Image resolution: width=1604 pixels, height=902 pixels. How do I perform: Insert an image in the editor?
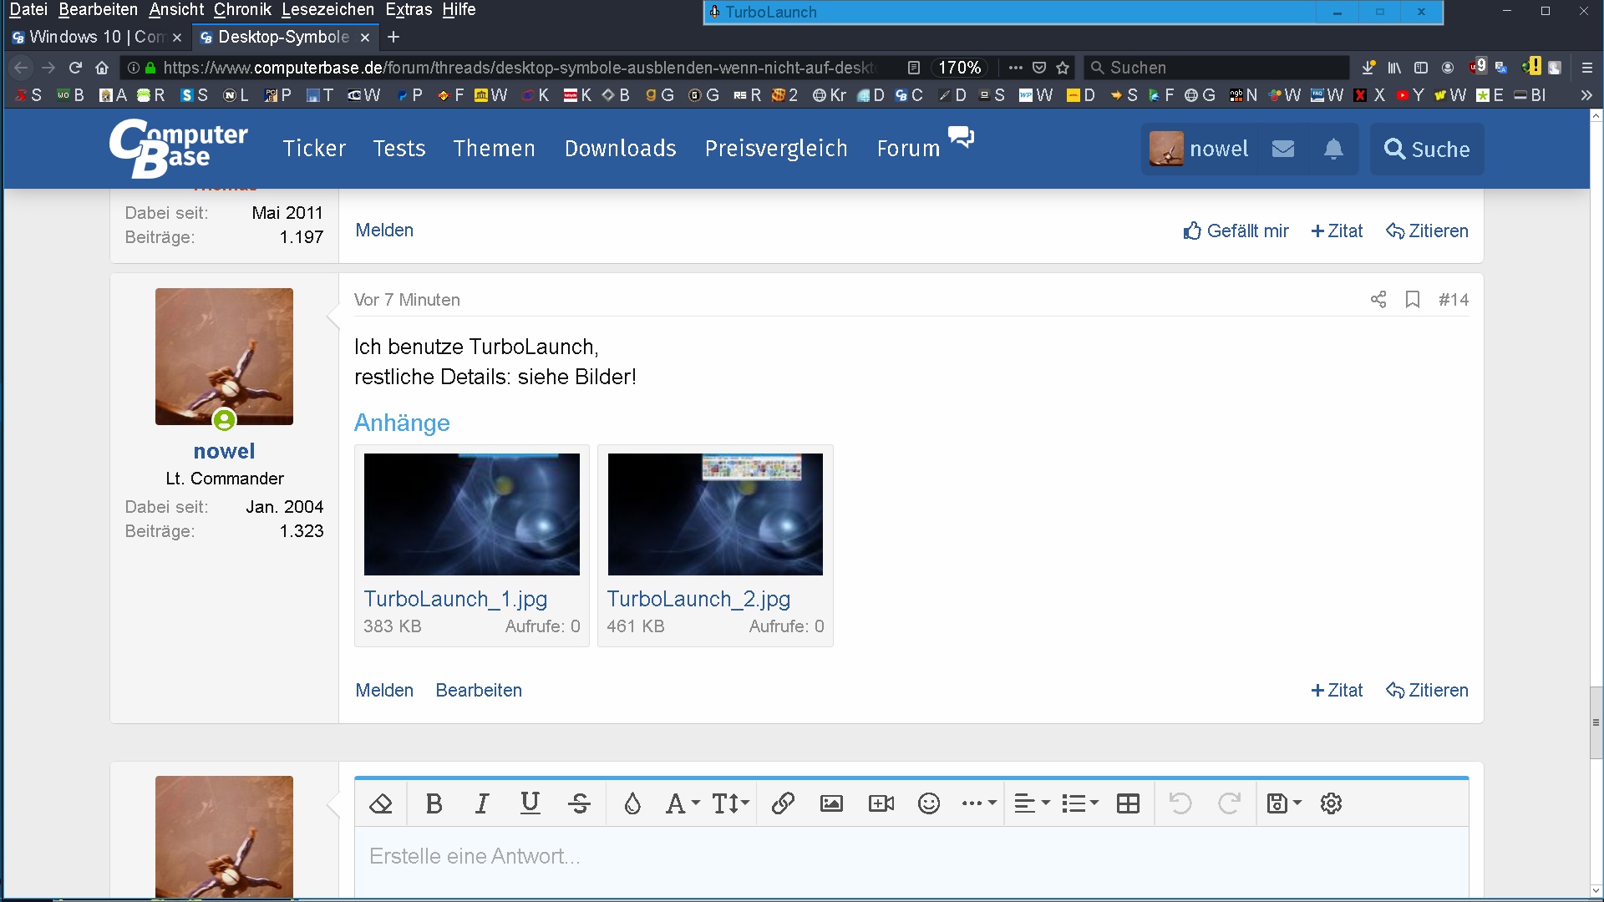pyautogui.click(x=831, y=803)
